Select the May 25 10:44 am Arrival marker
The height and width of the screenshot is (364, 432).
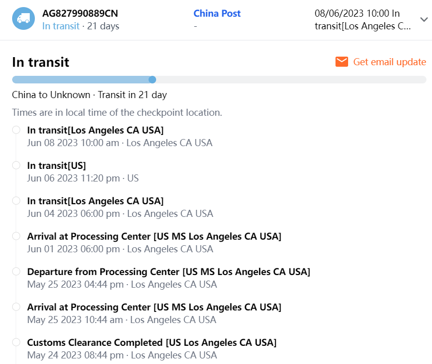click(16, 307)
